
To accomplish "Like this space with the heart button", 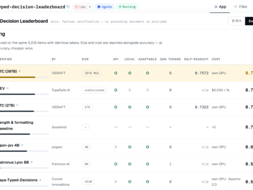I will pyautogui.click(x=80, y=7).
